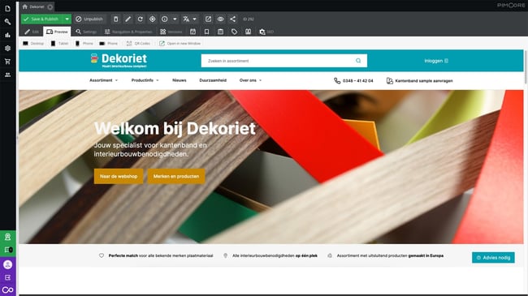The height and width of the screenshot is (296, 528).
Task: Select the Dekoriet document tab
Action: 37,6
